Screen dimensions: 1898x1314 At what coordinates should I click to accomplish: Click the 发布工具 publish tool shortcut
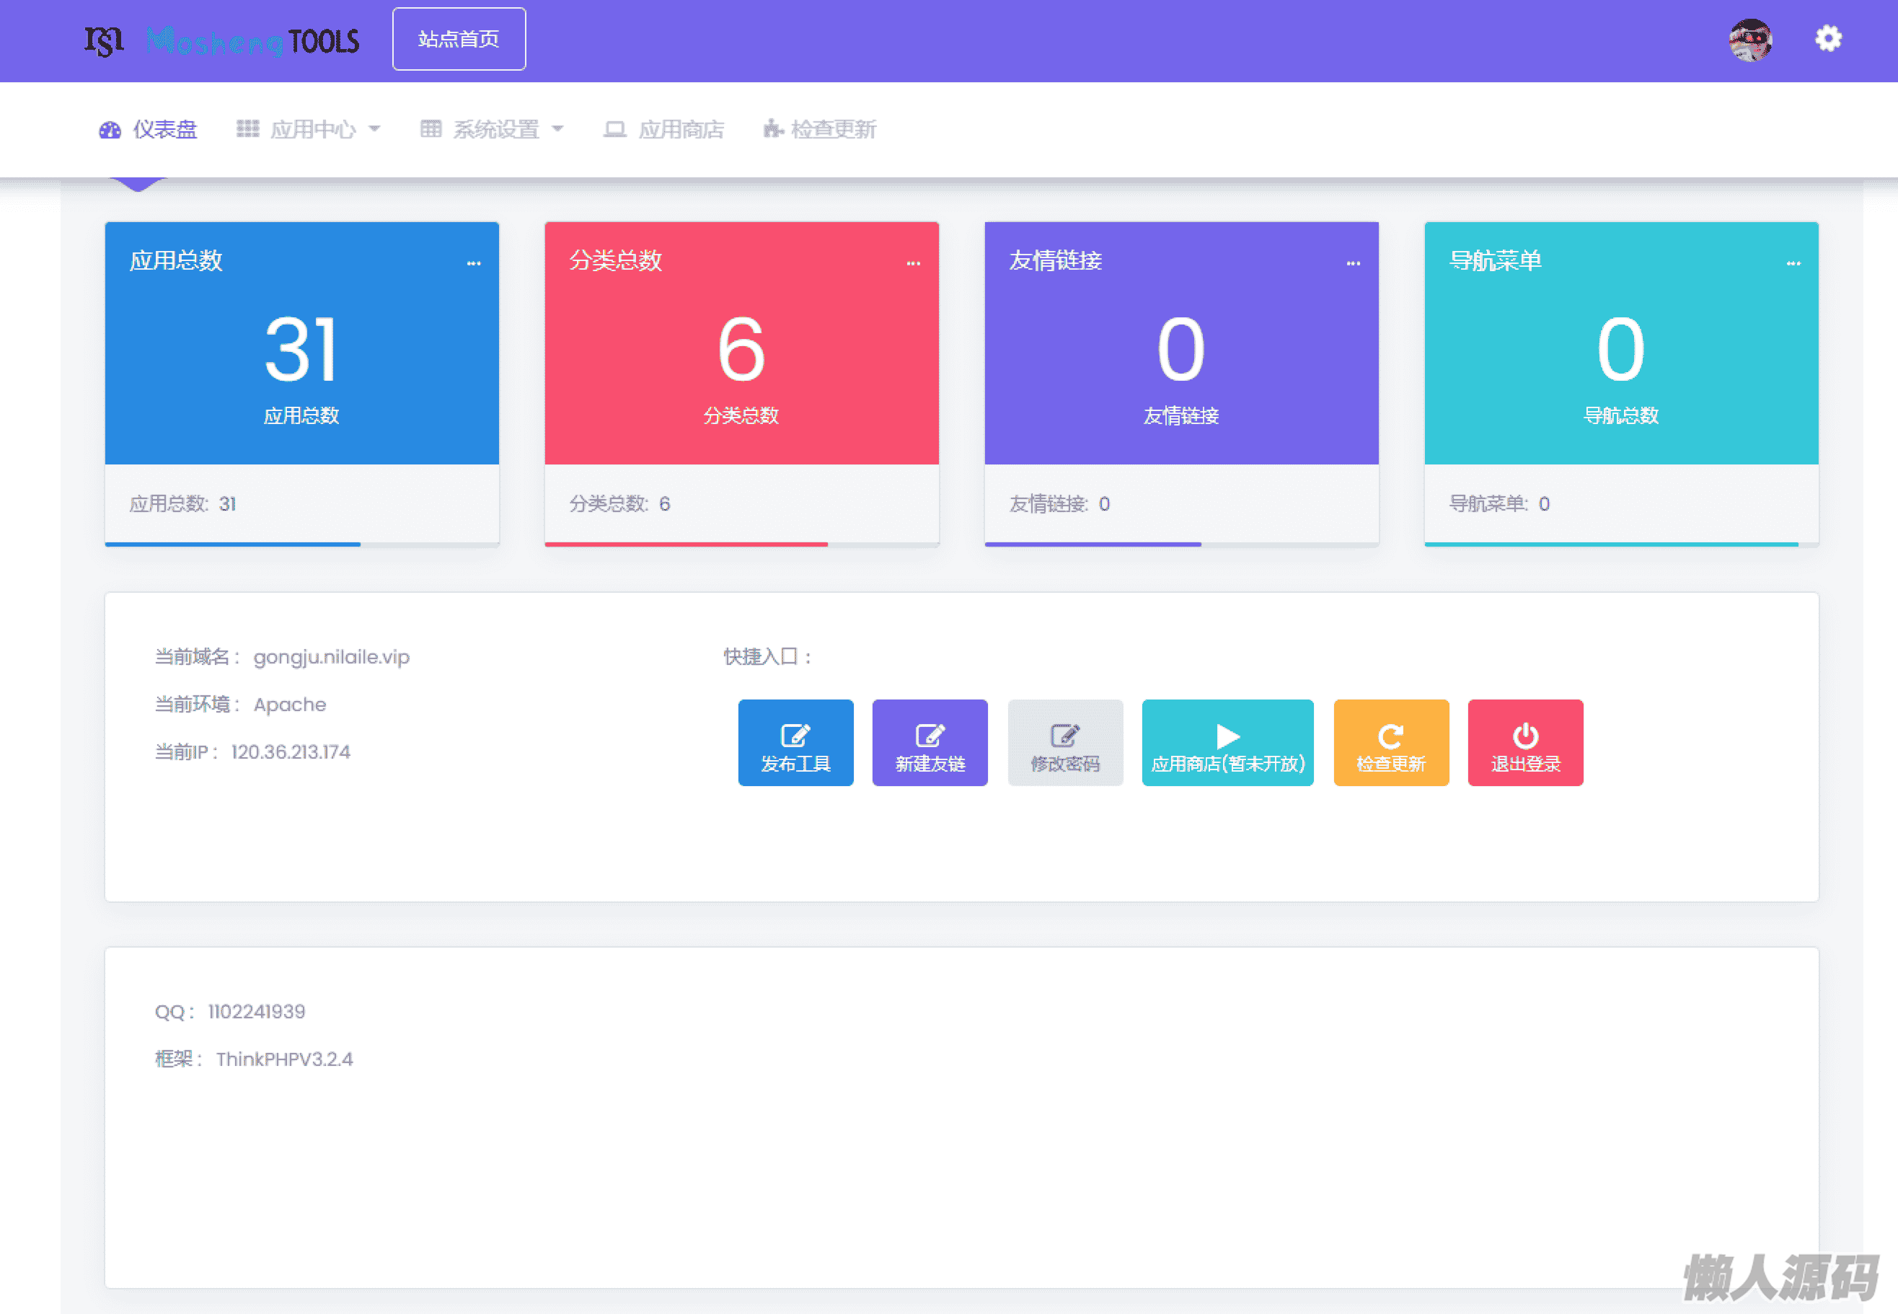tap(795, 743)
